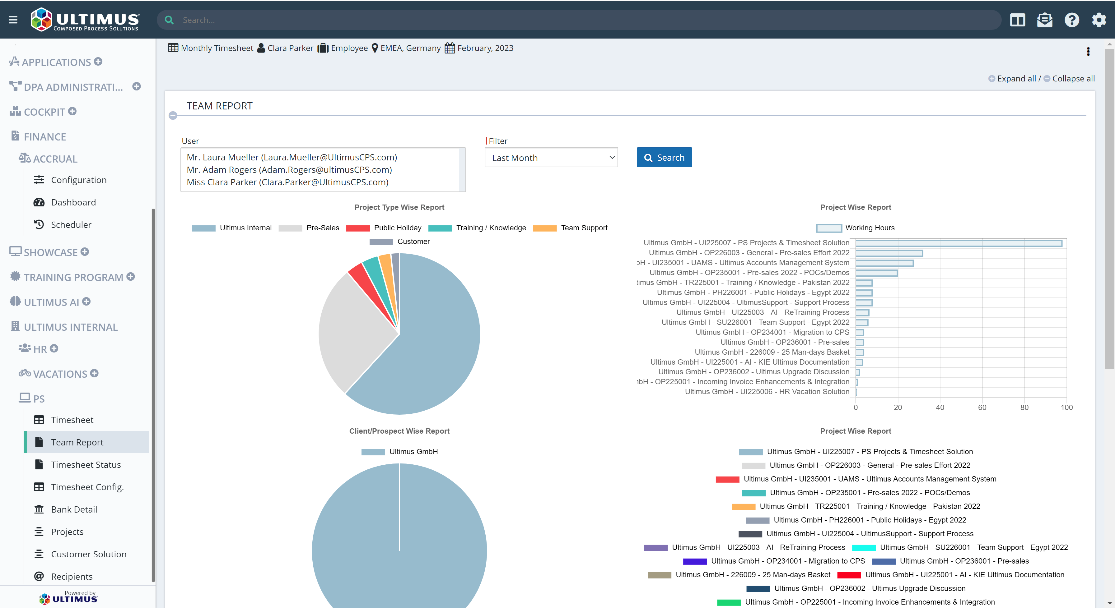Click the Scheduler history icon
This screenshot has width=1115, height=608.
coord(39,224)
